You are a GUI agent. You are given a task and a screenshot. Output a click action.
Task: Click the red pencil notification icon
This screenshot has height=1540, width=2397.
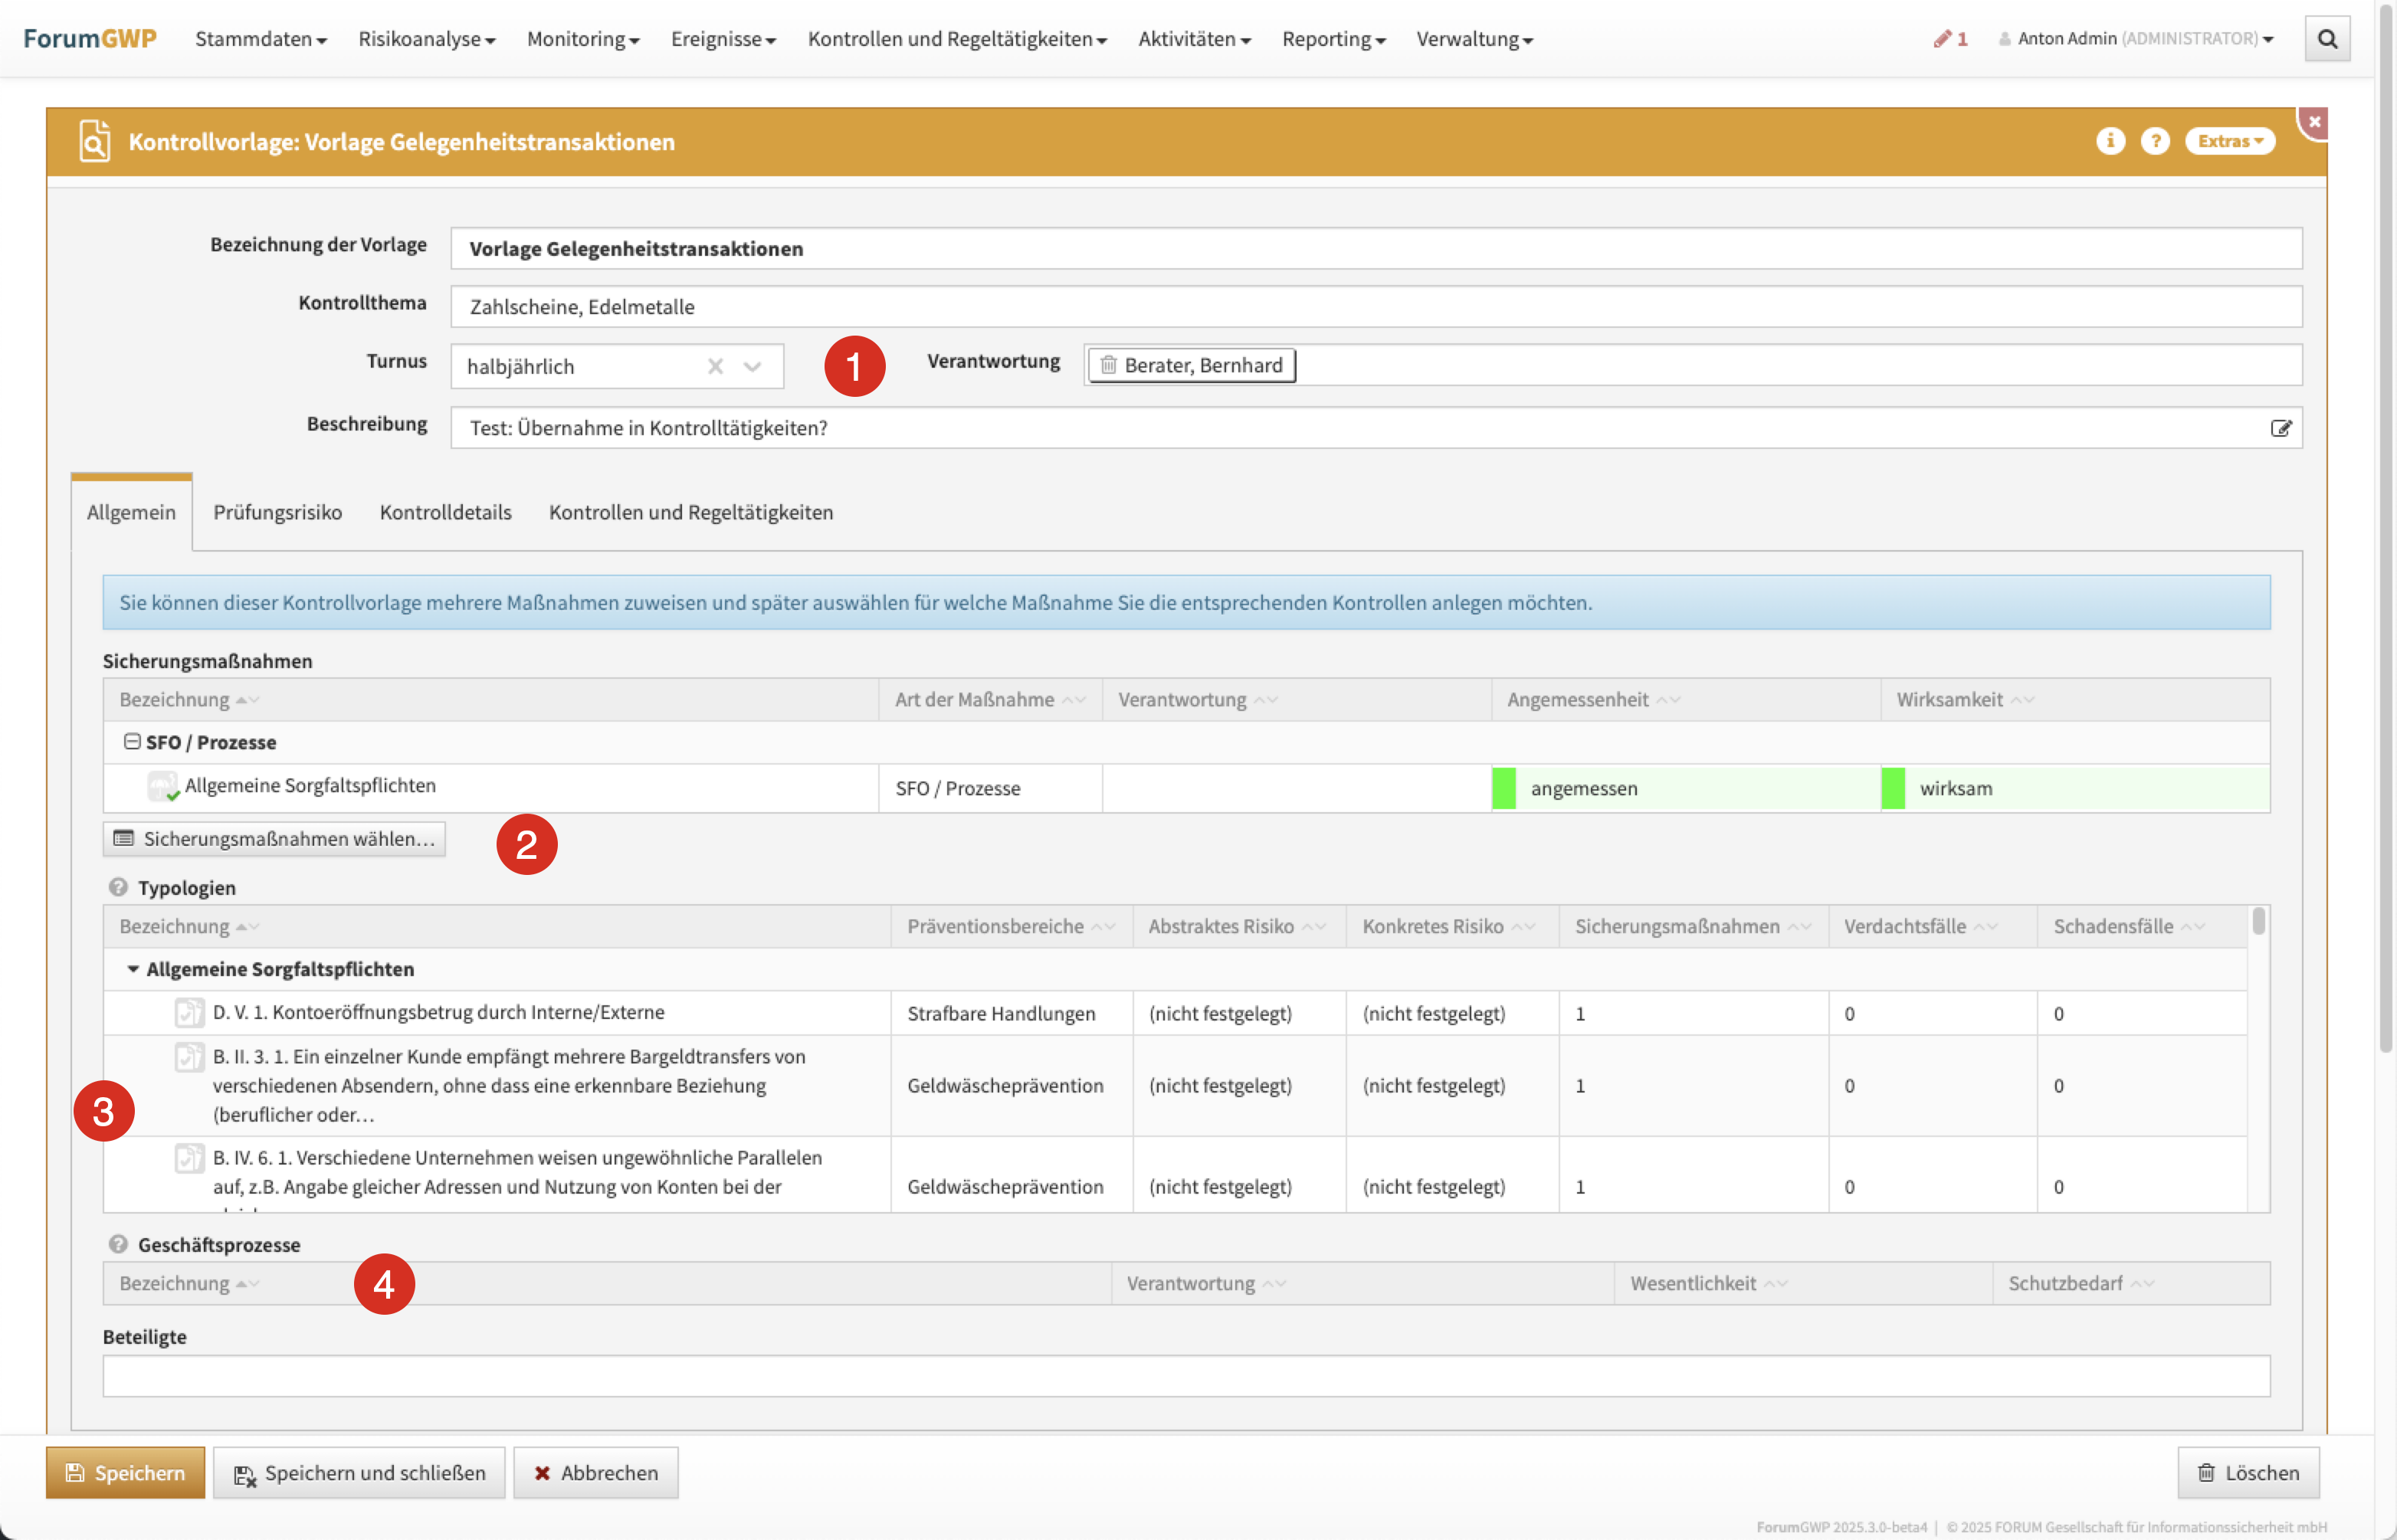click(1942, 39)
